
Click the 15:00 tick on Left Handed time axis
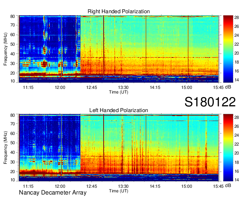click(187, 186)
